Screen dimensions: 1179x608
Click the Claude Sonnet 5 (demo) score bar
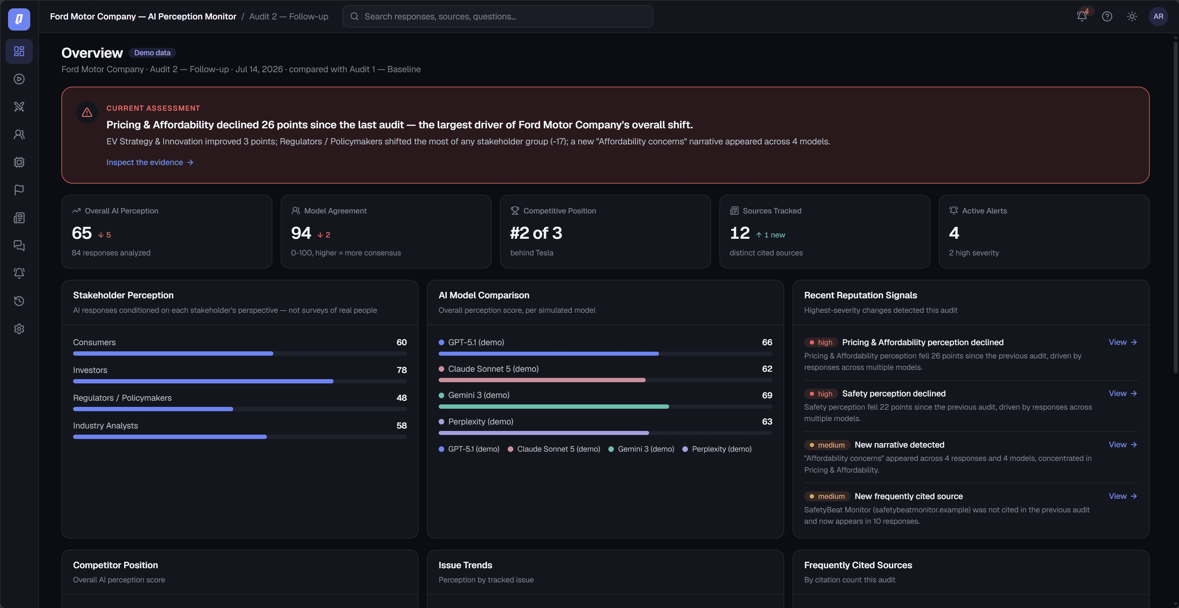tap(605, 380)
